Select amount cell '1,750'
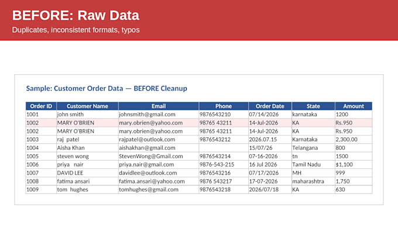This screenshot has height=239, width=398. (354, 181)
